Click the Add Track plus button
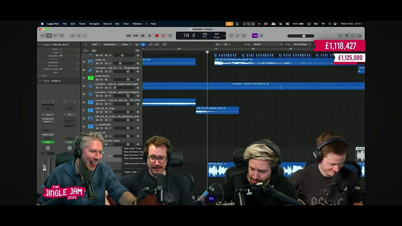 click(85, 51)
